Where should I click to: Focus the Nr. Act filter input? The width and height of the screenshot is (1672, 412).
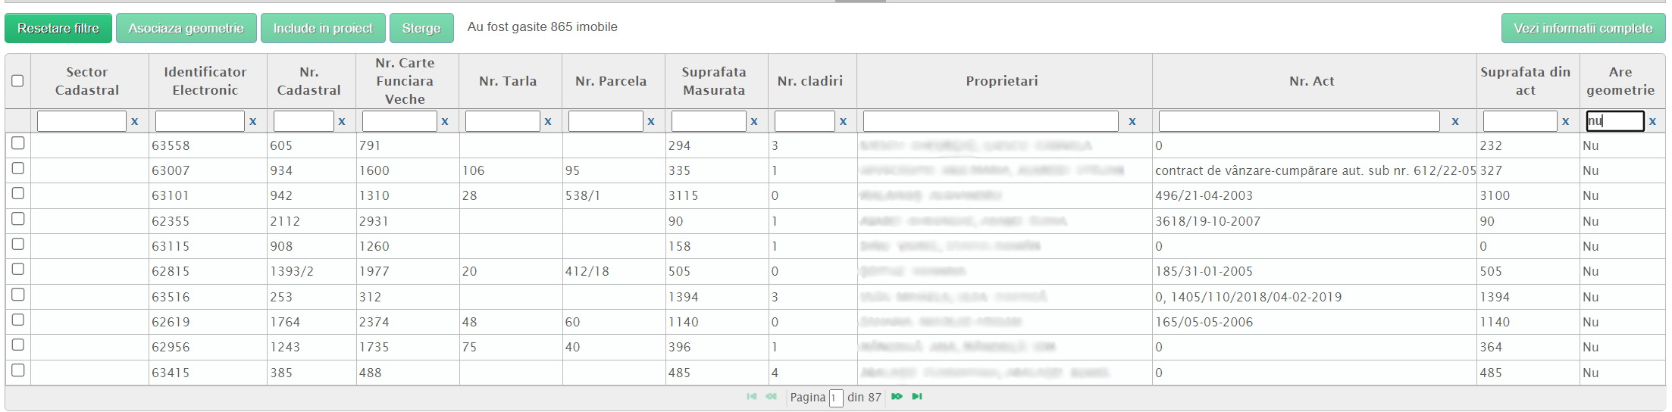coord(1298,121)
